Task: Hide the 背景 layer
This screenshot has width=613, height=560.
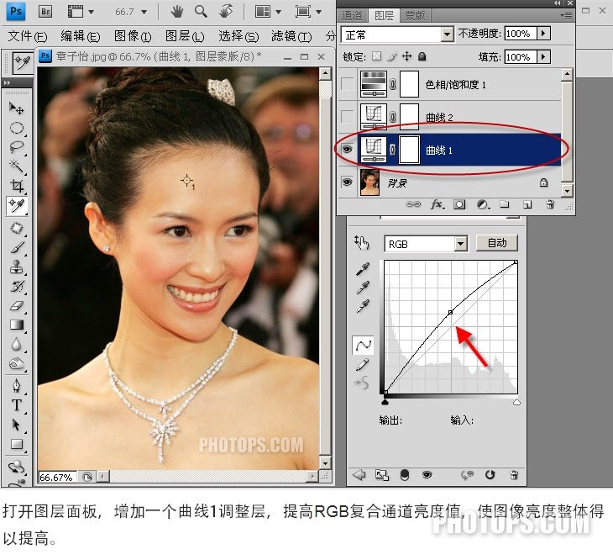Action: [x=347, y=182]
